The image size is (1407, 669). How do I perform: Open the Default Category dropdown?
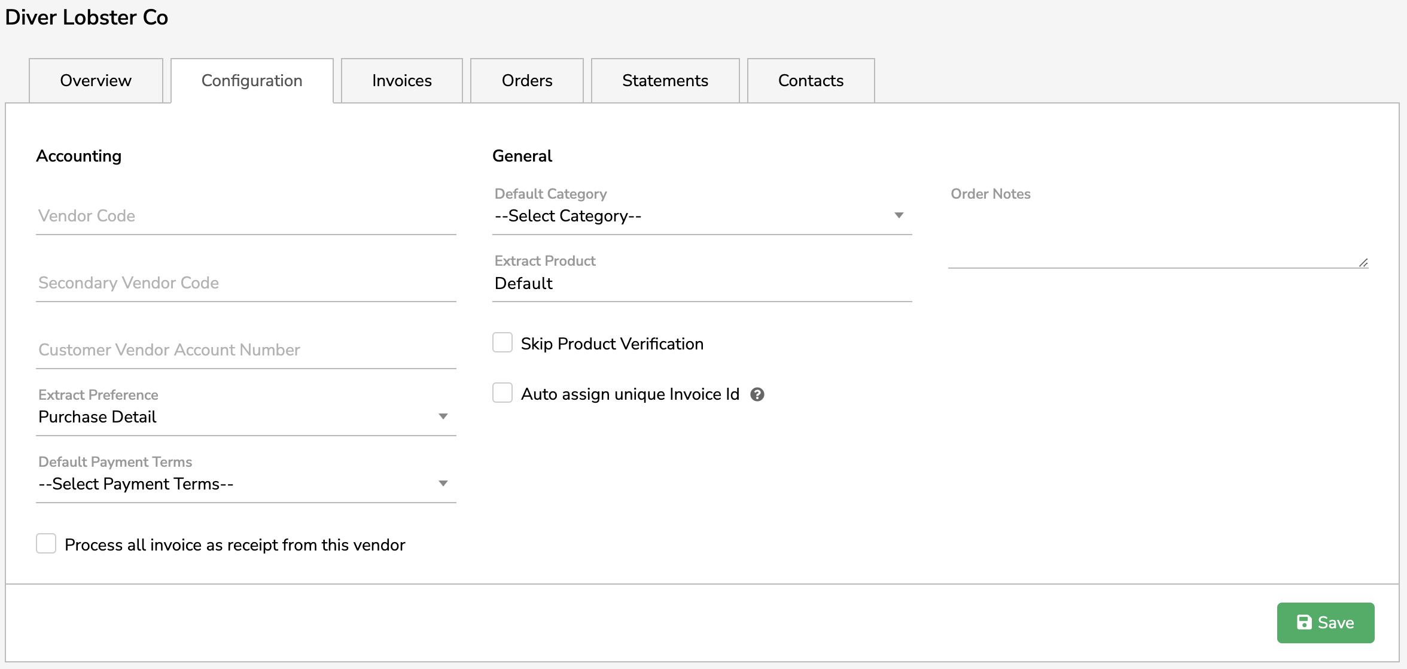[701, 216]
